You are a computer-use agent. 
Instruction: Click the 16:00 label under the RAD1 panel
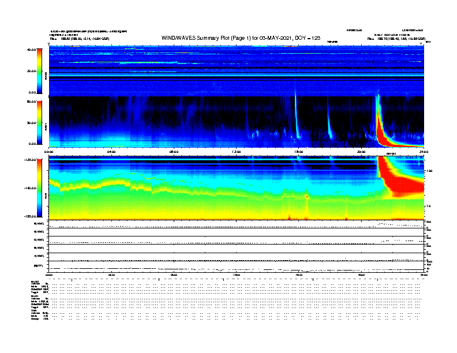click(299, 152)
